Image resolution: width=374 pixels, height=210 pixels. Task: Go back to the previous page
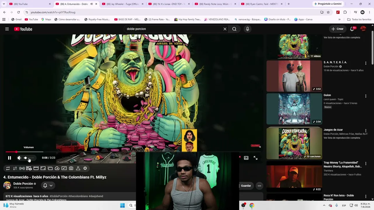[x=4, y=12]
